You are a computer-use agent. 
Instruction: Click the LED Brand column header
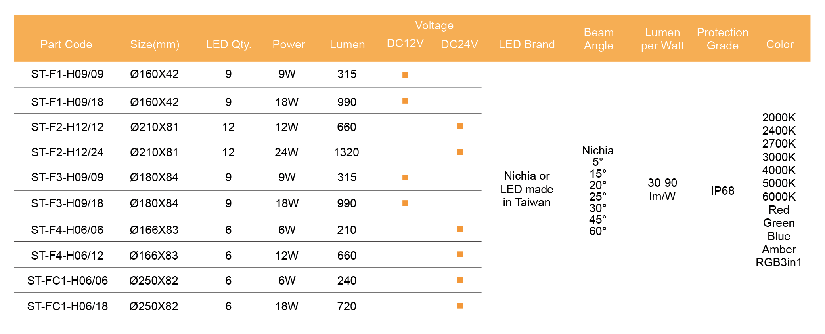tap(526, 44)
